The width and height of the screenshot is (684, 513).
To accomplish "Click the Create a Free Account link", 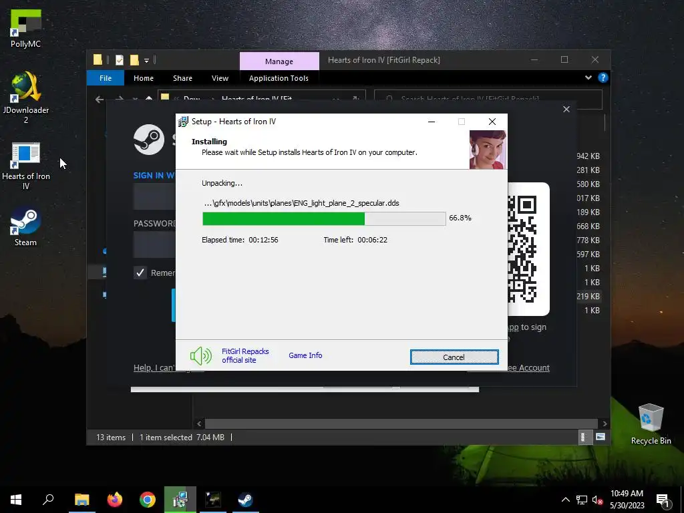I will [x=528, y=368].
